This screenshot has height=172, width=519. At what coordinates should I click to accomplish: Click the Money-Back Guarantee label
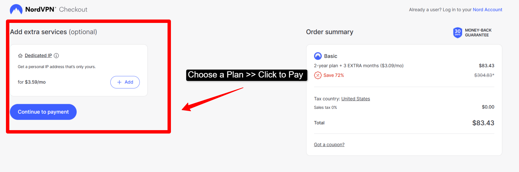(x=478, y=33)
